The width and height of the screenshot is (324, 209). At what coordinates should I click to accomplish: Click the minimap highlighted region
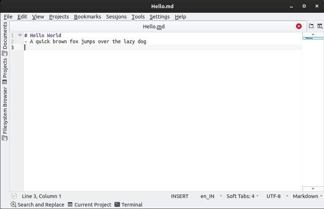pos(313,38)
